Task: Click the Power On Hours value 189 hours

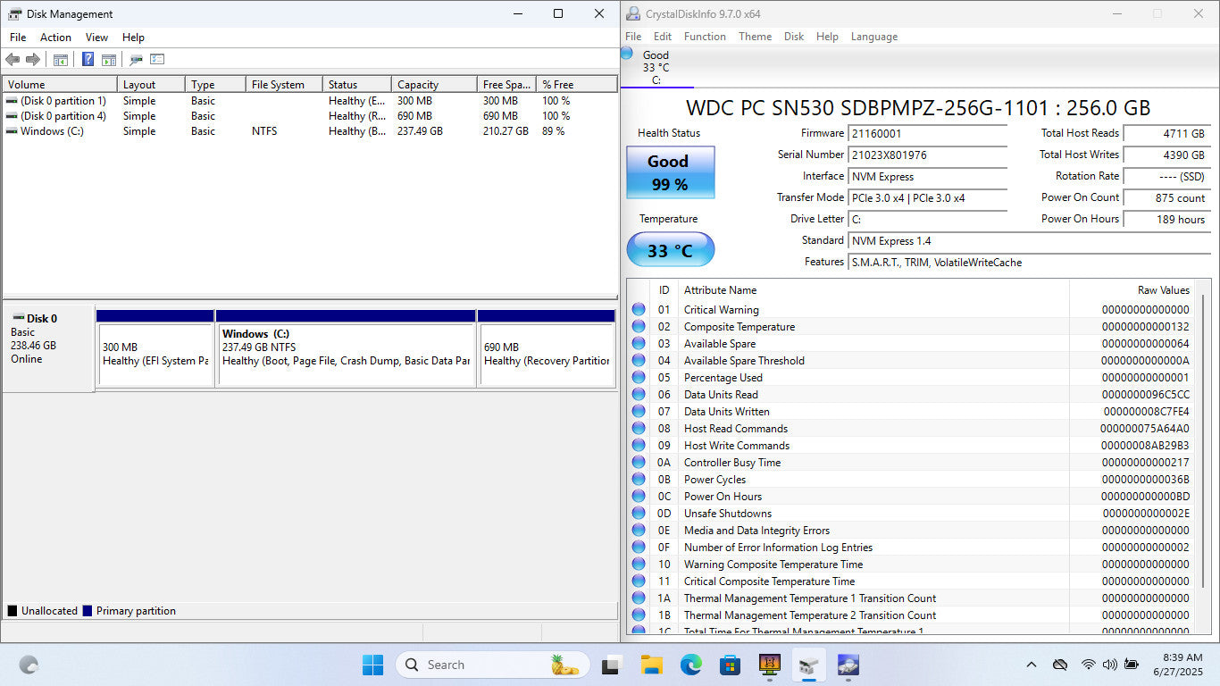Action: coord(1166,220)
